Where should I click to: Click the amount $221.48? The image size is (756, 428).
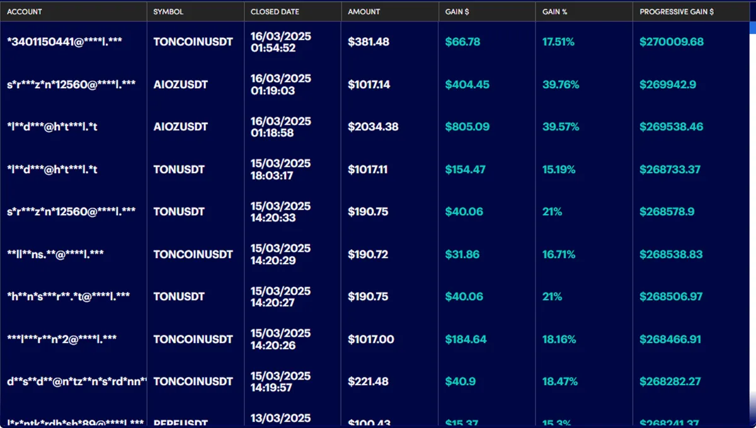coord(368,381)
